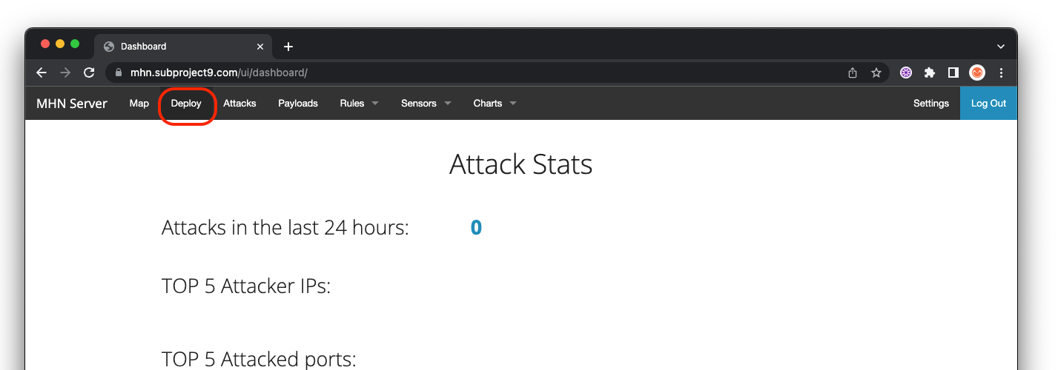This screenshot has height=370, width=1058.
Task: Open the Extensions puzzle icon
Action: pyautogui.click(x=930, y=73)
